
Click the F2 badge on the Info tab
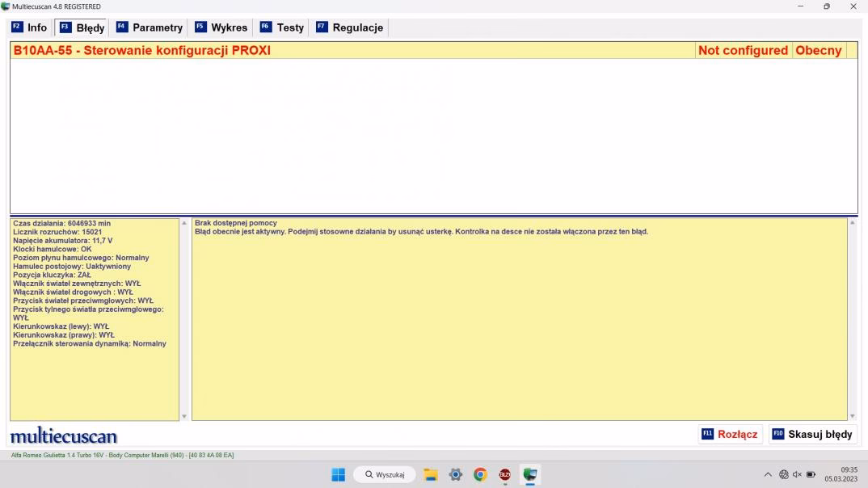click(16, 26)
